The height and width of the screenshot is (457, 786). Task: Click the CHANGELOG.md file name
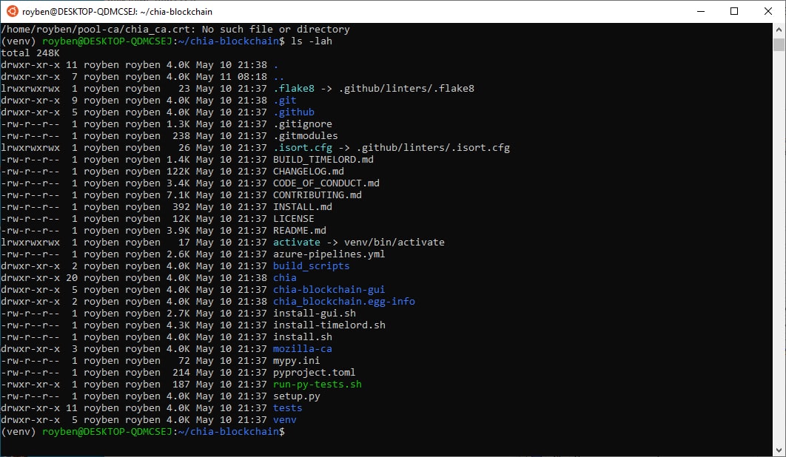(x=309, y=172)
